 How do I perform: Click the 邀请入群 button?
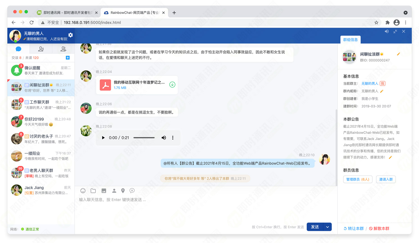pyautogui.click(x=386, y=179)
